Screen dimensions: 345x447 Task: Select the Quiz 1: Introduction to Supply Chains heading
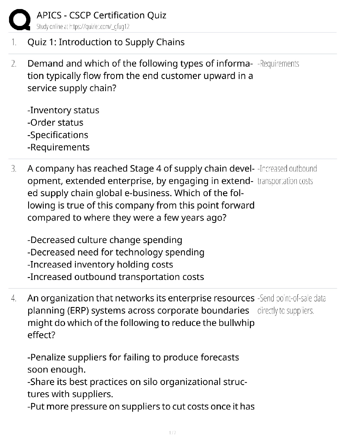pyautogui.click(x=106, y=42)
